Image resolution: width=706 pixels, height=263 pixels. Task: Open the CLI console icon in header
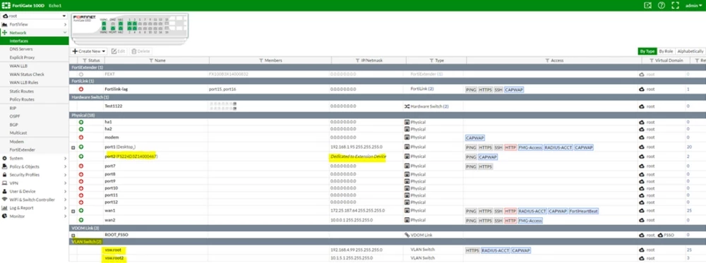click(x=648, y=6)
